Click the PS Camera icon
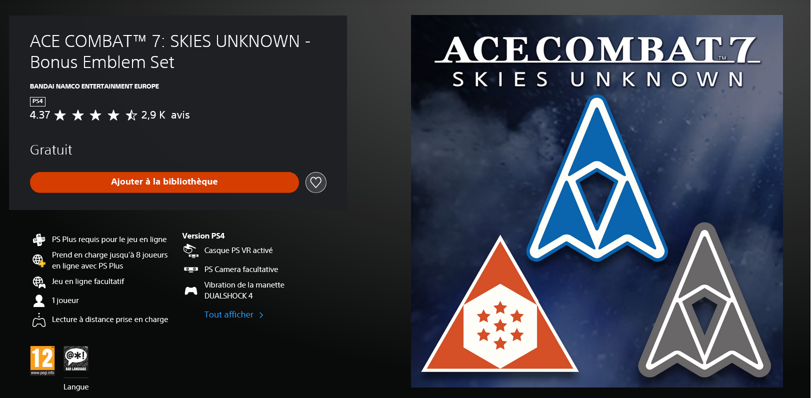Viewport: 811px width, 398px height. [x=191, y=269]
